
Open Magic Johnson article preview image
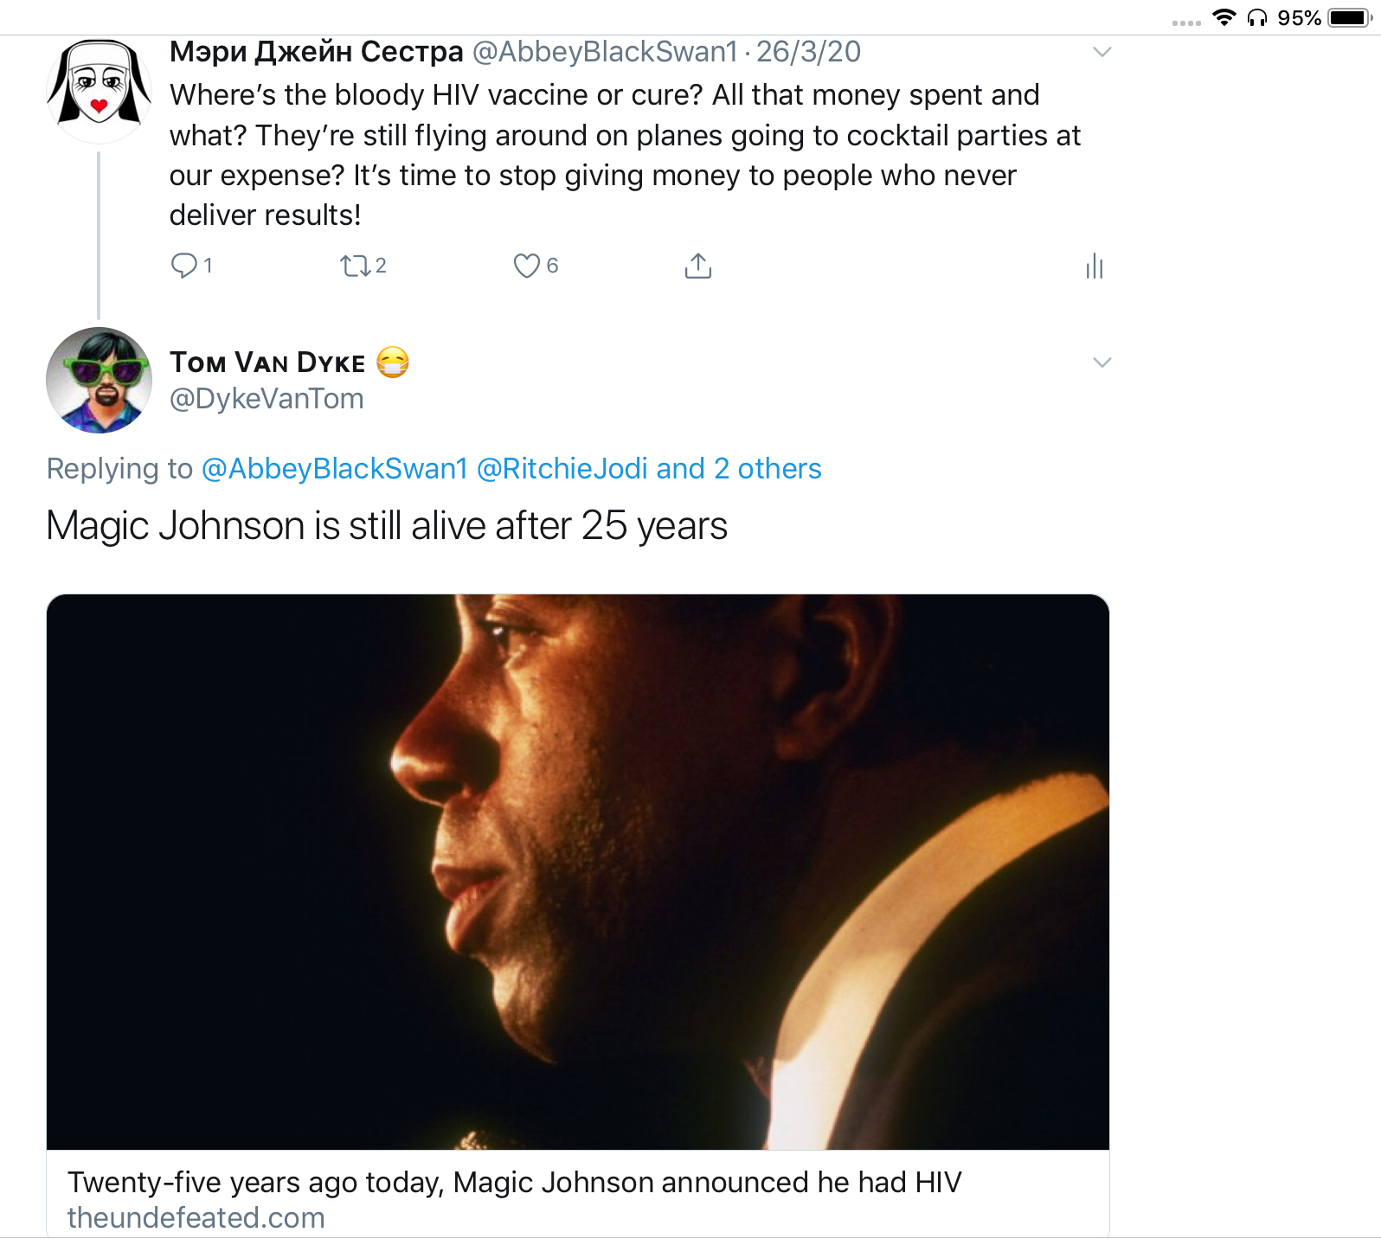[x=577, y=871]
